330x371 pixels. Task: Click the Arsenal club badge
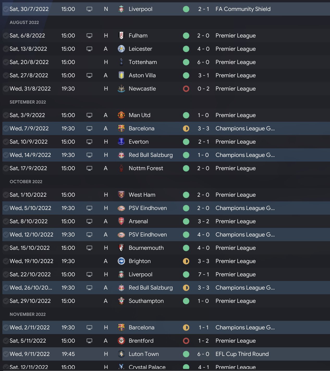121,221
